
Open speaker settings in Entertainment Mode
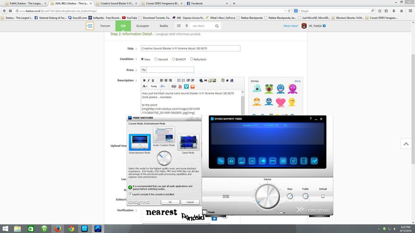point(221,161)
